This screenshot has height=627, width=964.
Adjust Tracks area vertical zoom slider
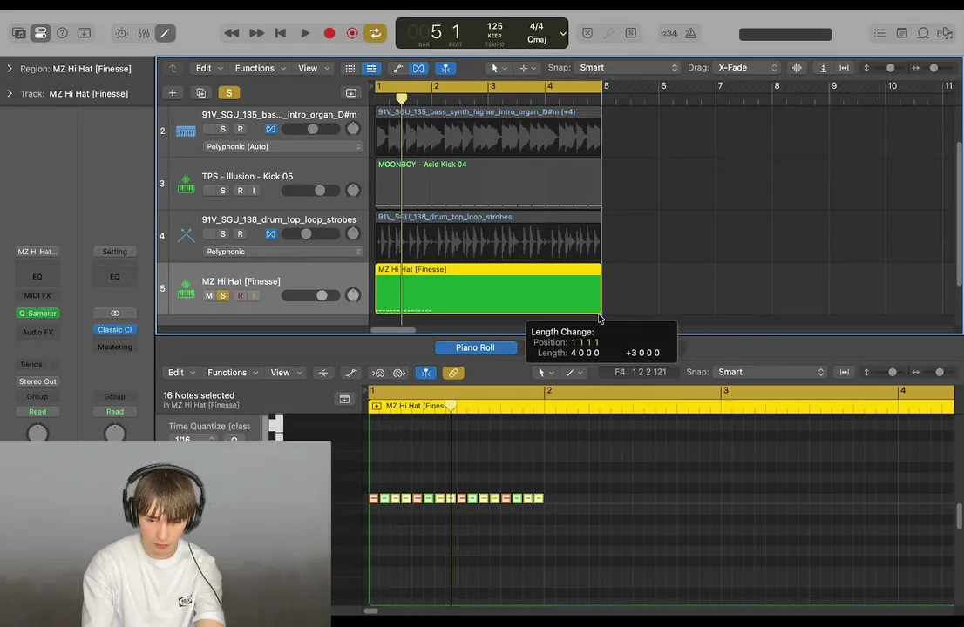point(890,68)
